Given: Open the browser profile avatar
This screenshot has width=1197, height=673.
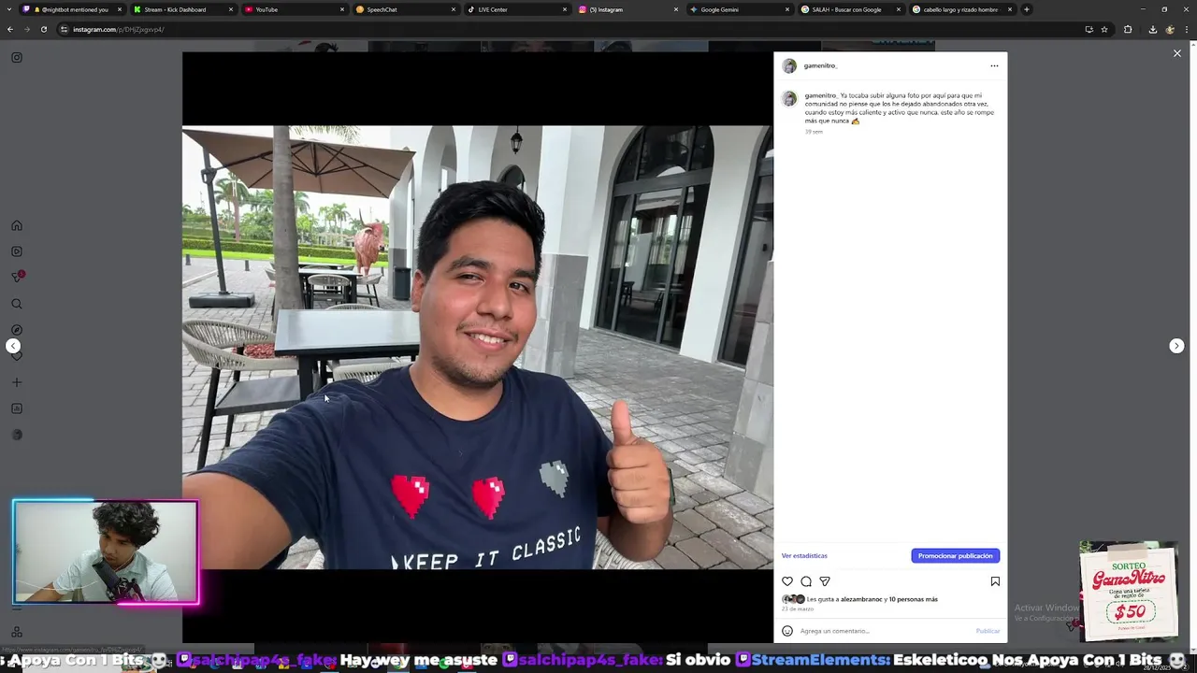Looking at the screenshot, I should tap(1170, 29).
